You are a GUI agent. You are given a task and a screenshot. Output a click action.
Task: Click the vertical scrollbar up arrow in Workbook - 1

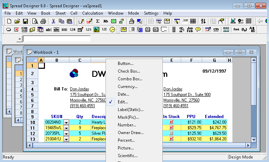[254, 60]
